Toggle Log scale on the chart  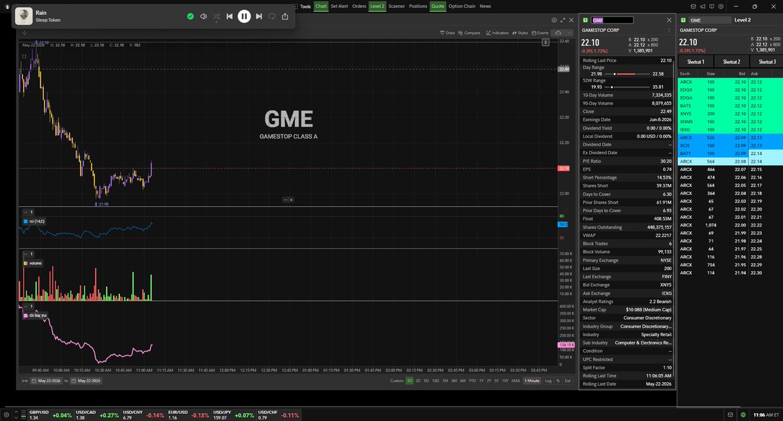pos(548,381)
